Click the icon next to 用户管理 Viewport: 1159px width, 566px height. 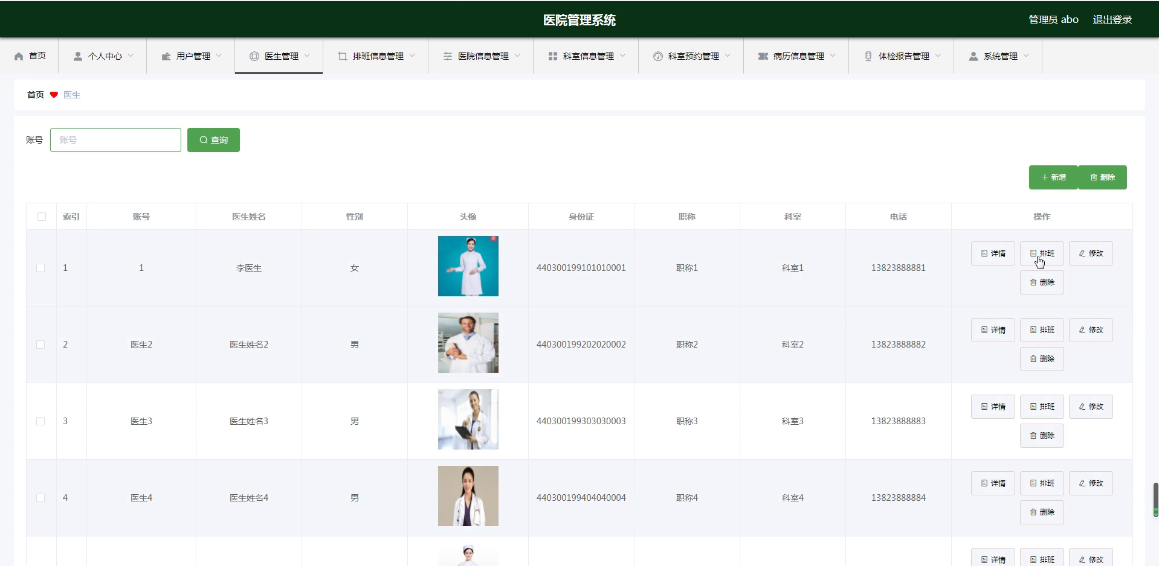[166, 56]
